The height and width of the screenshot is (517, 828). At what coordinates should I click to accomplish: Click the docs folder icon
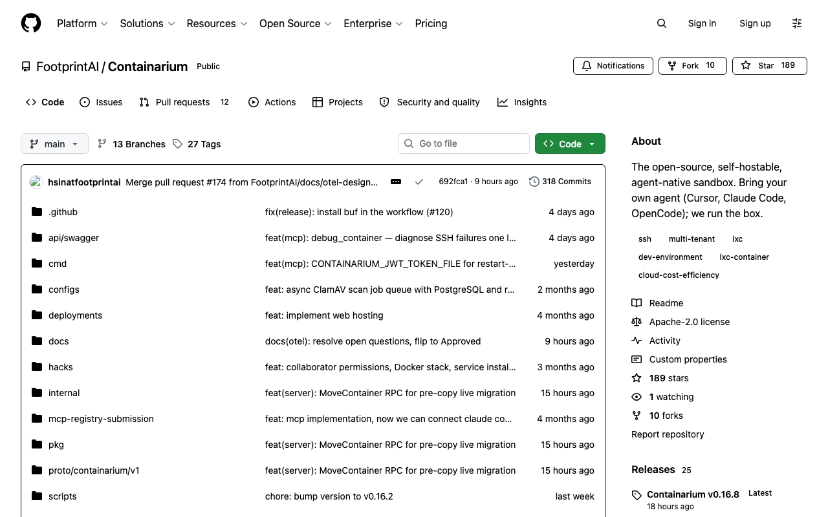pos(37,341)
